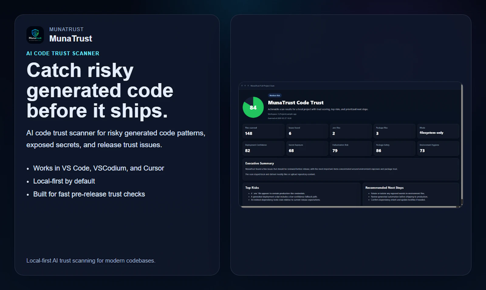Click the "Recommended Next Steps" heading
The image size is (486, 290).
pyautogui.click(x=384, y=188)
